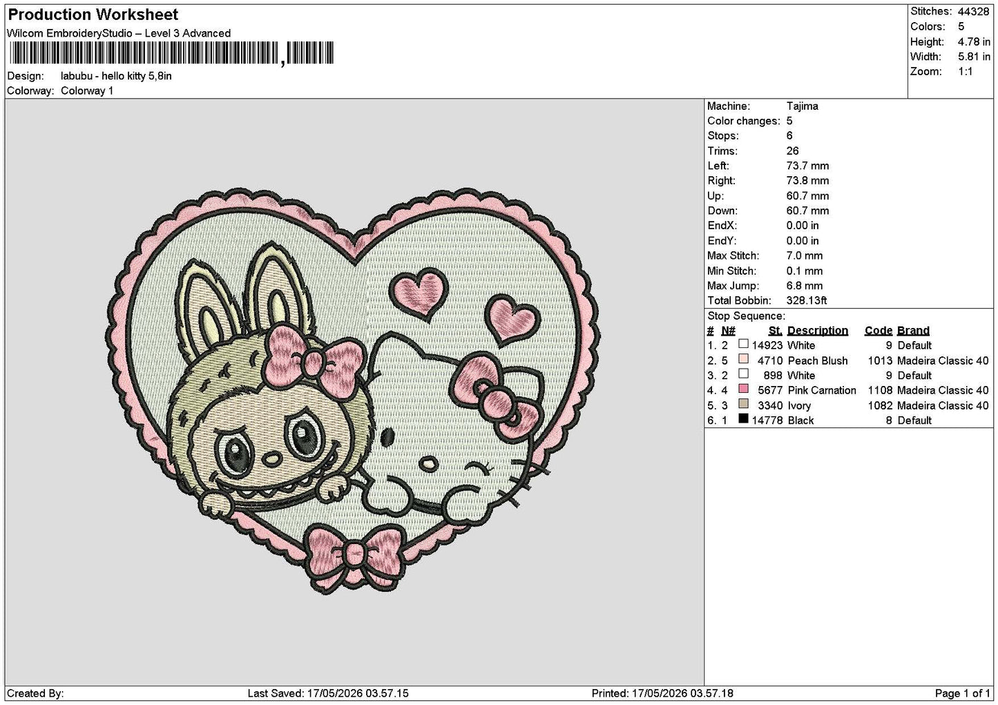The height and width of the screenshot is (705, 998).
Task: Click the Right value 73.8 mm
Action: pos(807,181)
